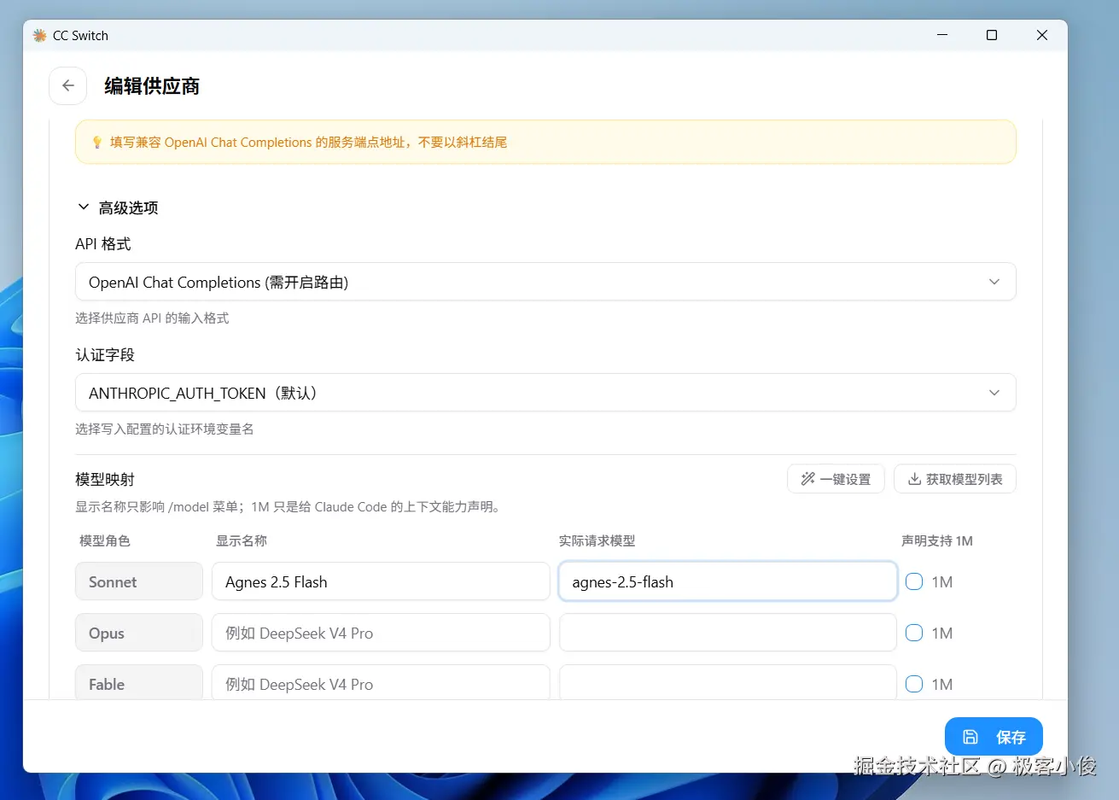This screenshot has width=1119, height=800.
Task: Click the Opus model role box
Action: (x=139, y=633)
